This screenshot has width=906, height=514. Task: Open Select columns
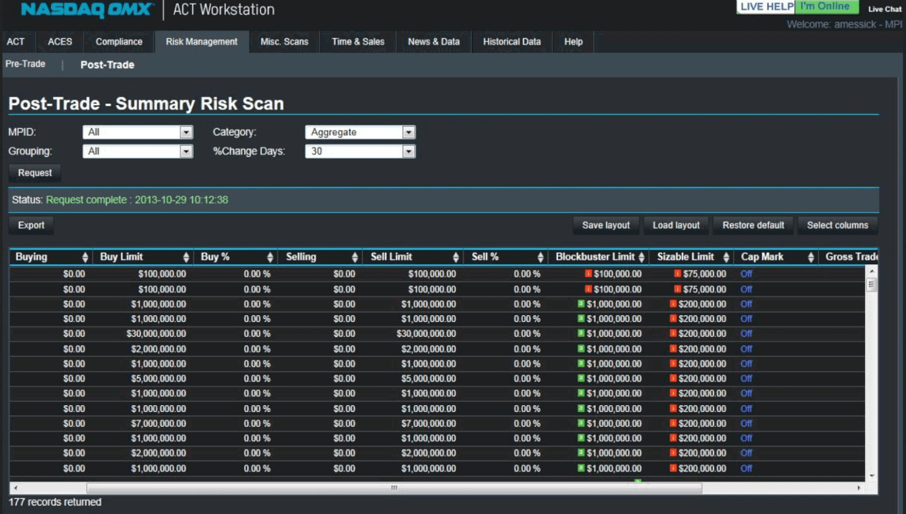[x=837, y=225]
